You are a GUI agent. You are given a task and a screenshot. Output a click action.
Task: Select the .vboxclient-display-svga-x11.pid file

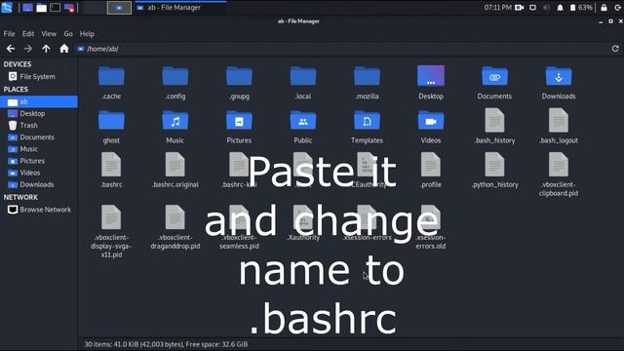[x=111, y=232]
